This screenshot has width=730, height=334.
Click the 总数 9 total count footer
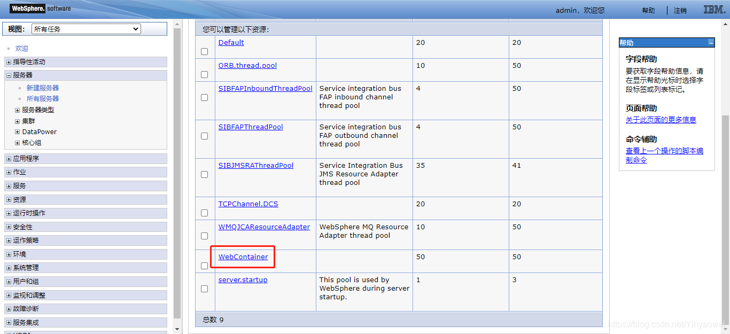pos(213,320)
